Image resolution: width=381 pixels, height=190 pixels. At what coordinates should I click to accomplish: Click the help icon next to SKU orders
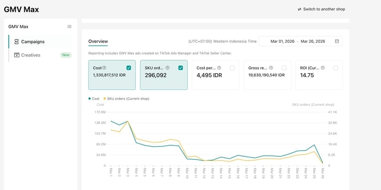167,68
